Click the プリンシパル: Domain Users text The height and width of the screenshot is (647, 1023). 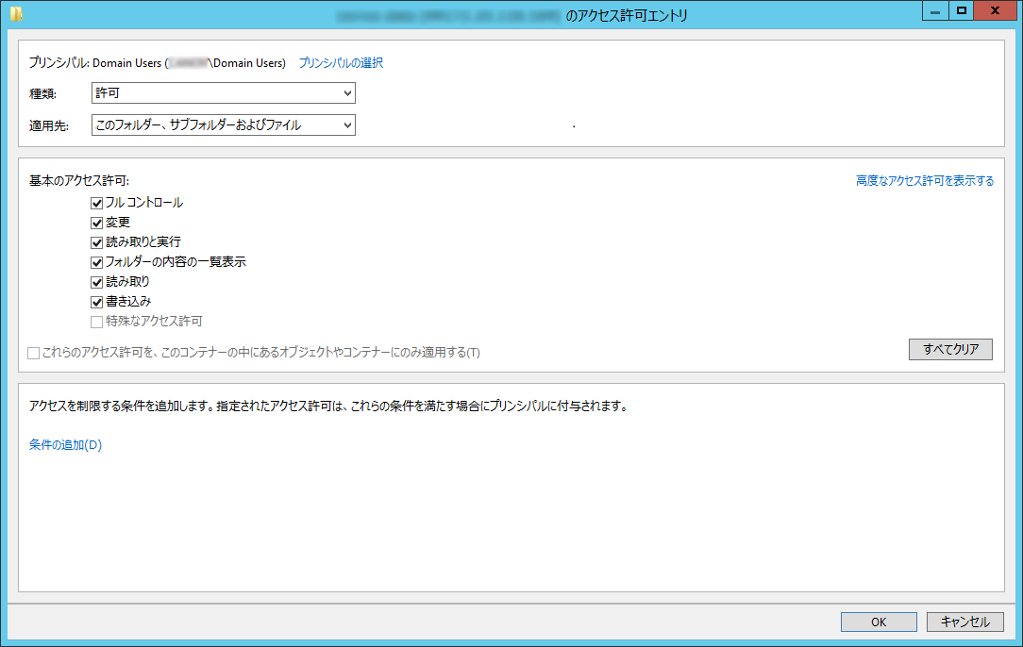point(158,62)
